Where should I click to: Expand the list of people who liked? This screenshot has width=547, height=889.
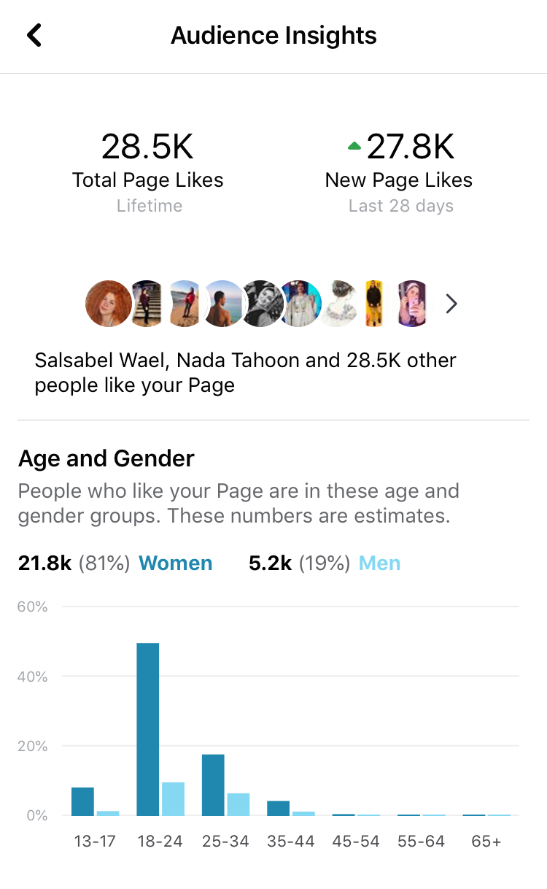click(x=451, y=304)
